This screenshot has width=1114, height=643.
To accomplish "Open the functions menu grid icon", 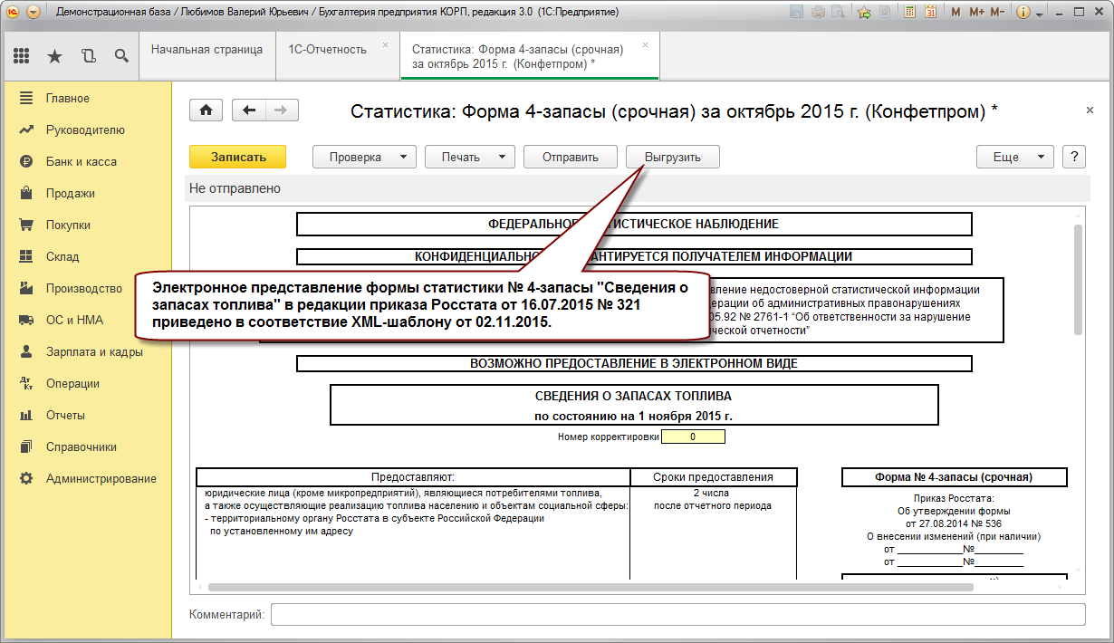I will (x=21, y=55).
